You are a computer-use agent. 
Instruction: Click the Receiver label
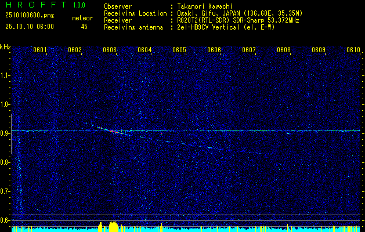118,20
